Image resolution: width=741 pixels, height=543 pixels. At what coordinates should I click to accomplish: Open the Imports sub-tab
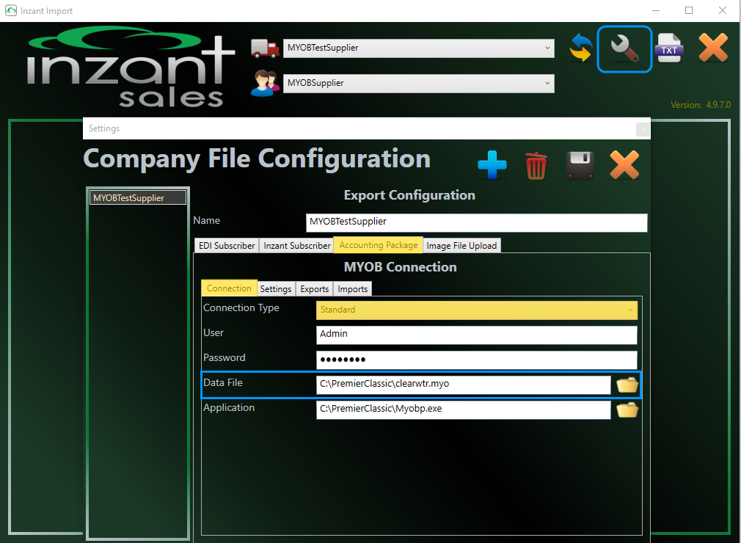tap(353, 289)
